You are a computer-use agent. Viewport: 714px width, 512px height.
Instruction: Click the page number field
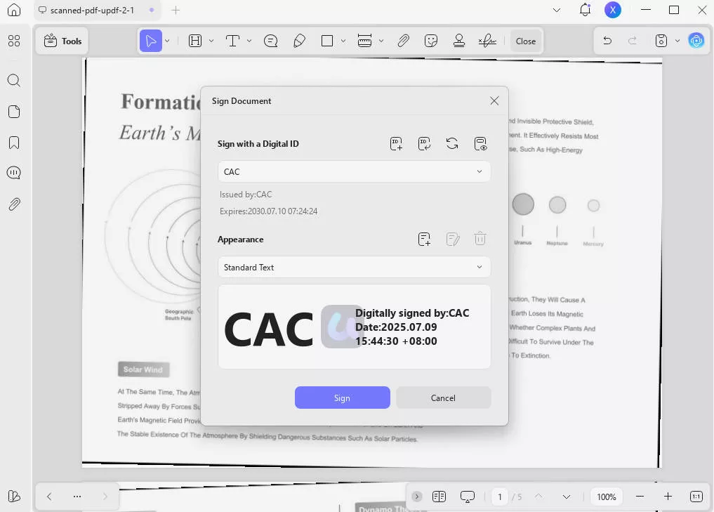[500, 497]
